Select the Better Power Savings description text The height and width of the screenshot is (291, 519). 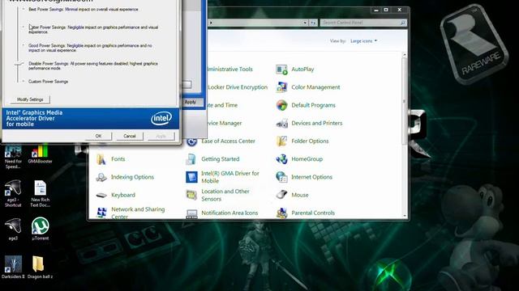point(93,30)
